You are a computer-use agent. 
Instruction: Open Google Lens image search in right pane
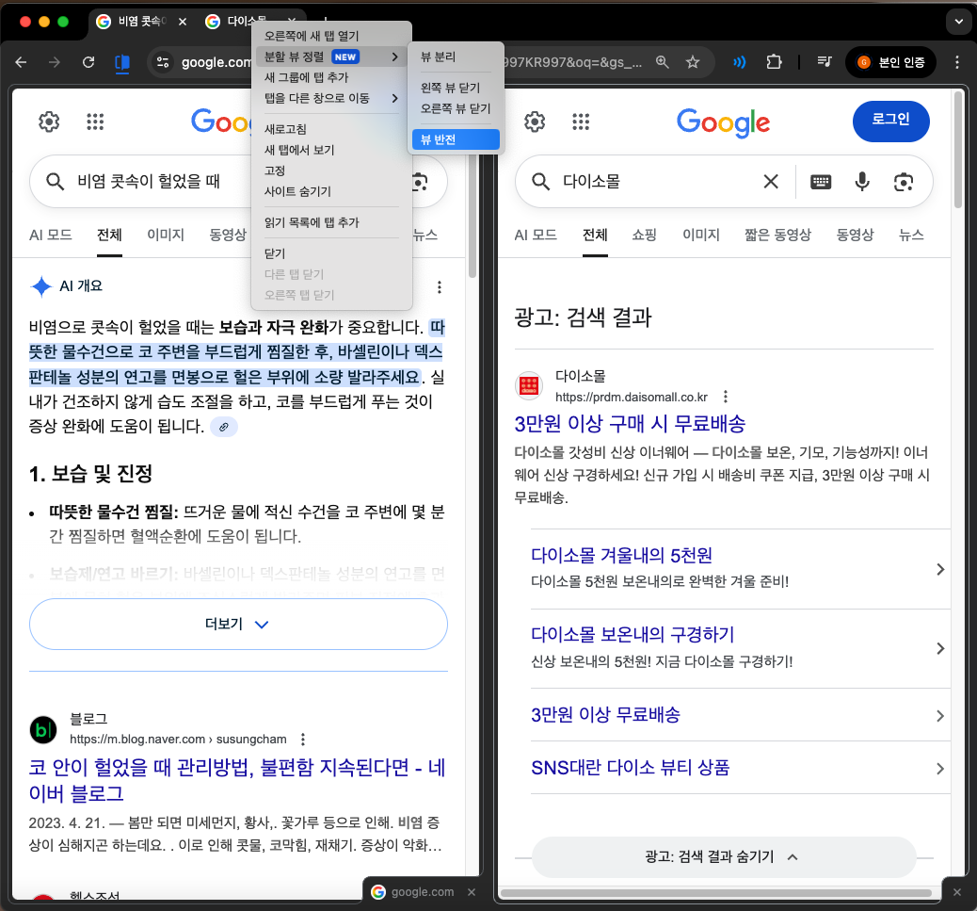904,182
